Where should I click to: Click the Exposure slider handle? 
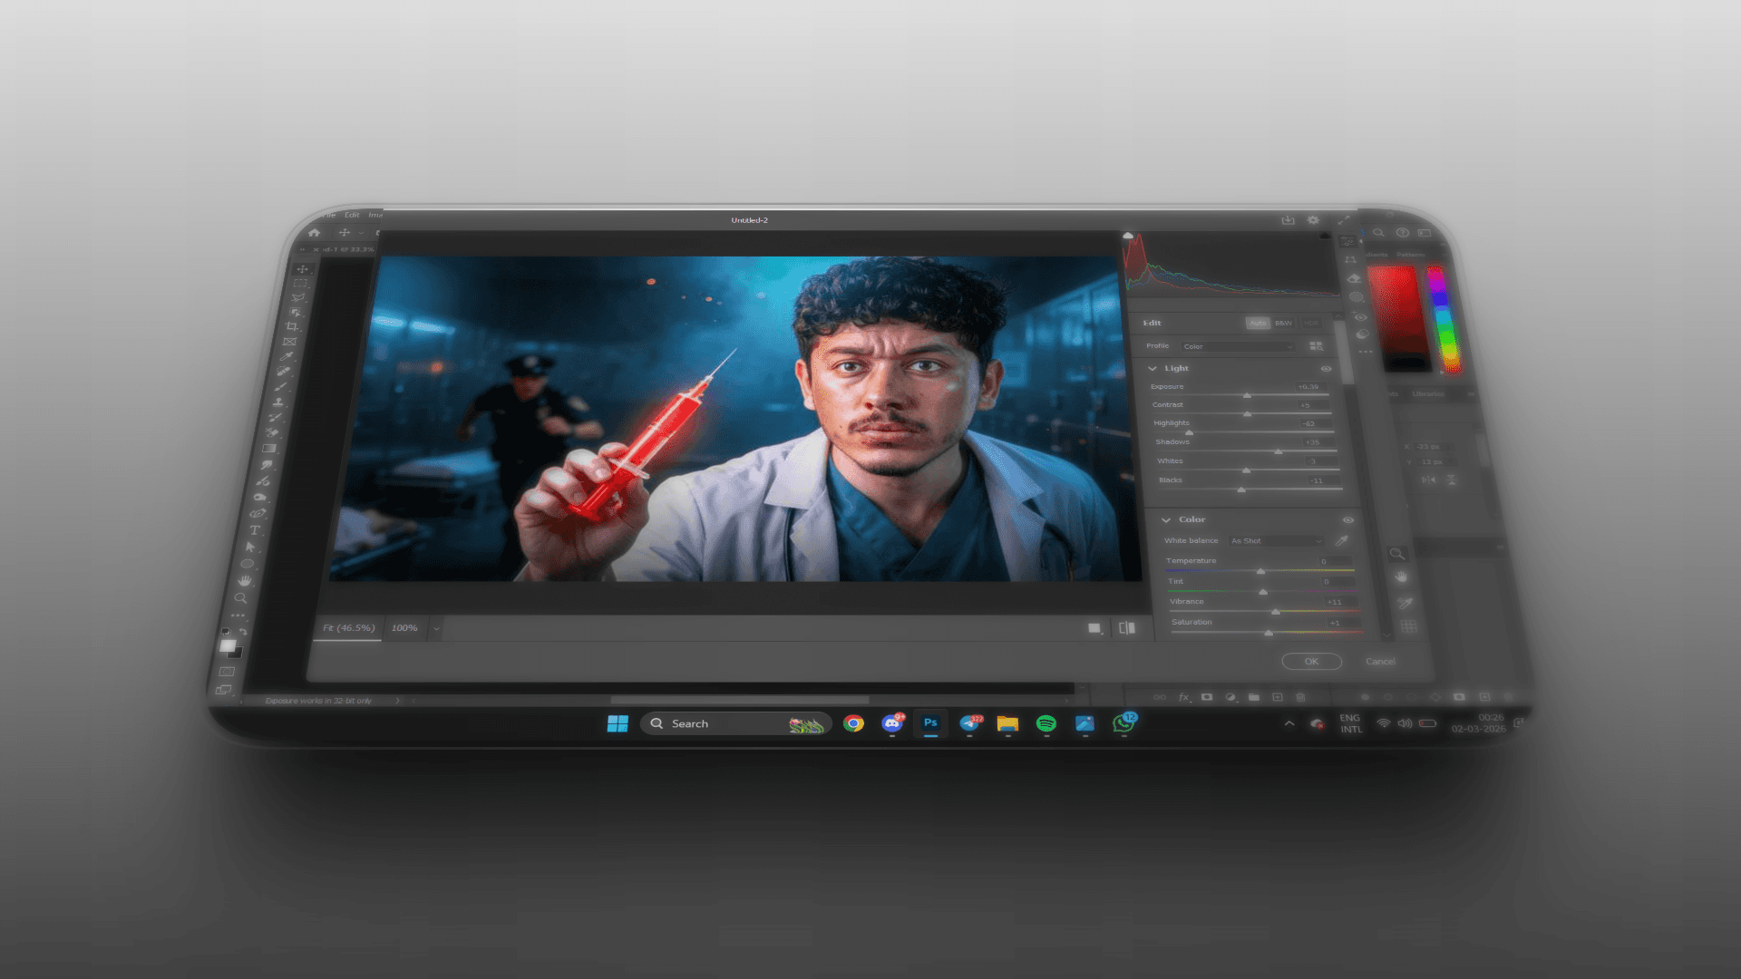[1247, 395]
